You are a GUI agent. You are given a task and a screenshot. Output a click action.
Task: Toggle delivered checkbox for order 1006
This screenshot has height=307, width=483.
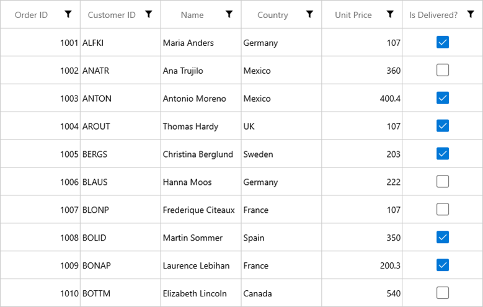(443, 182)
